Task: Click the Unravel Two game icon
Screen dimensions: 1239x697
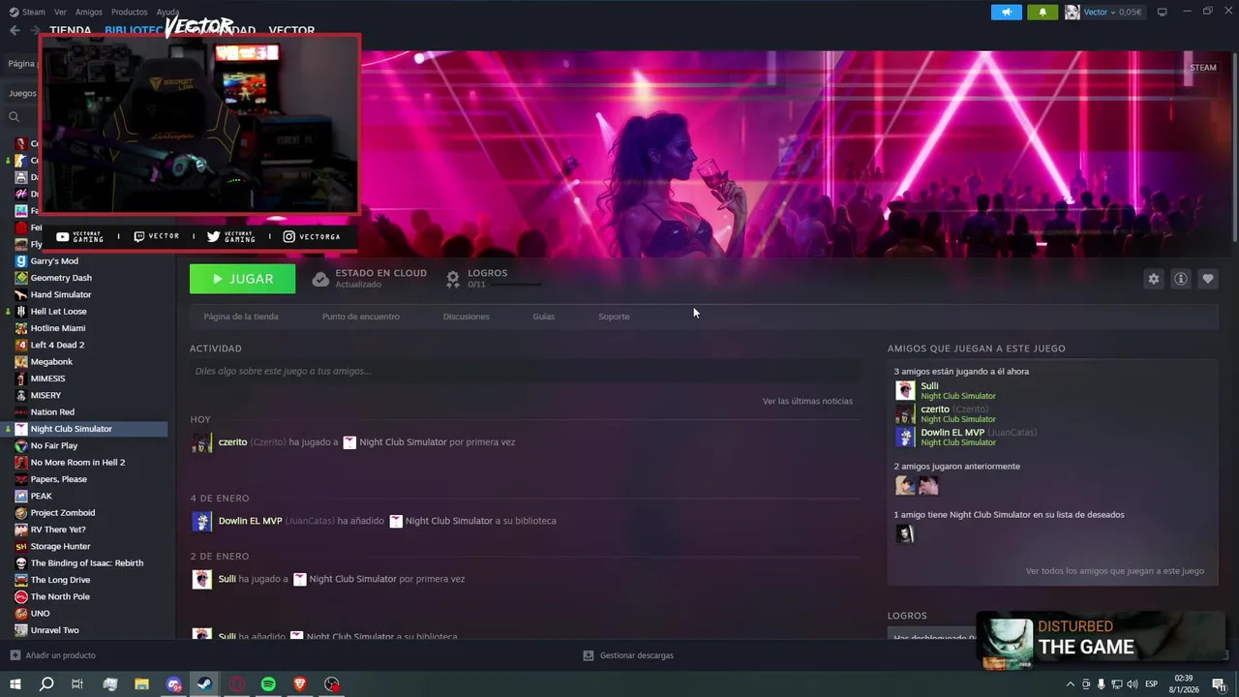Action: click(21, 630)
